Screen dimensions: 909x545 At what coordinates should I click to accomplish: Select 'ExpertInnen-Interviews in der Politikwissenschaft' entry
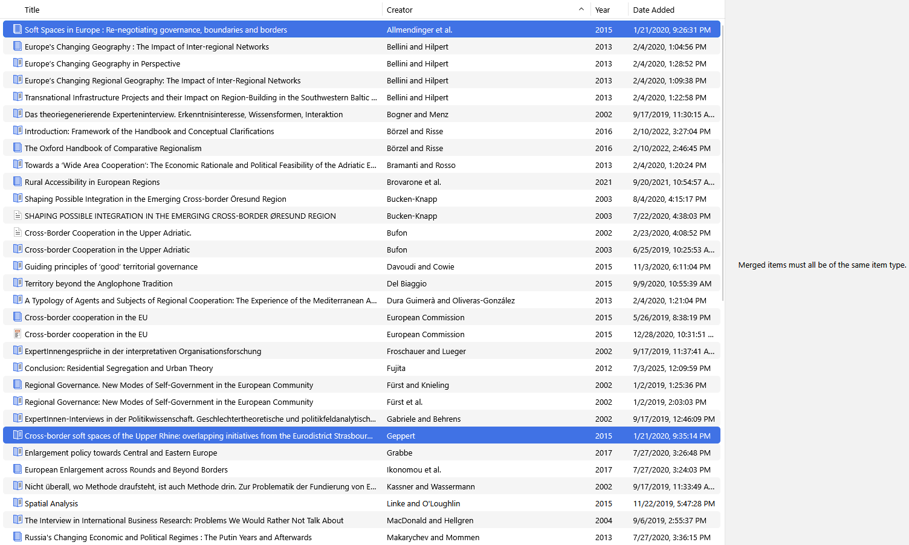click(x=361, y=419)
